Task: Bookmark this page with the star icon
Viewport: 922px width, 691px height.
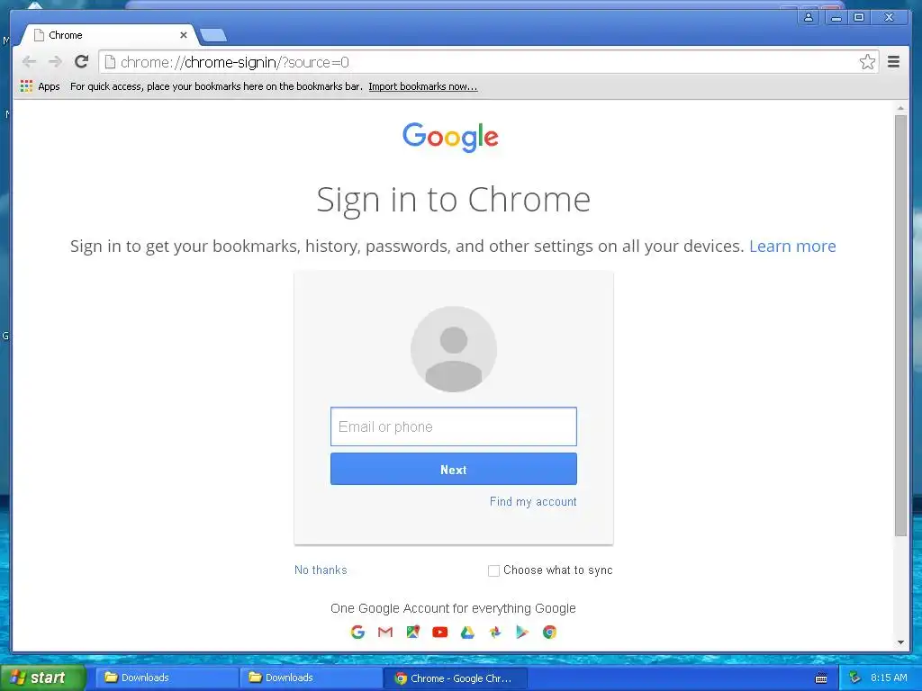Action: point(867,62)
